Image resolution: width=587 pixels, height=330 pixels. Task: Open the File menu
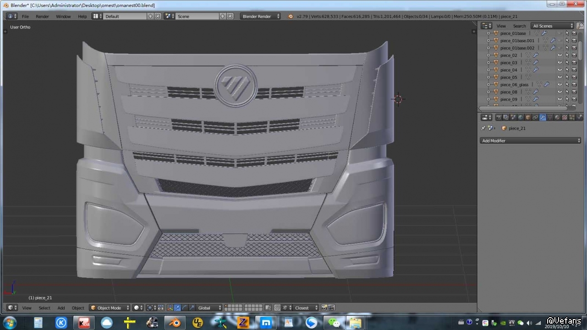pyautogui.click(x=25, y=16)
